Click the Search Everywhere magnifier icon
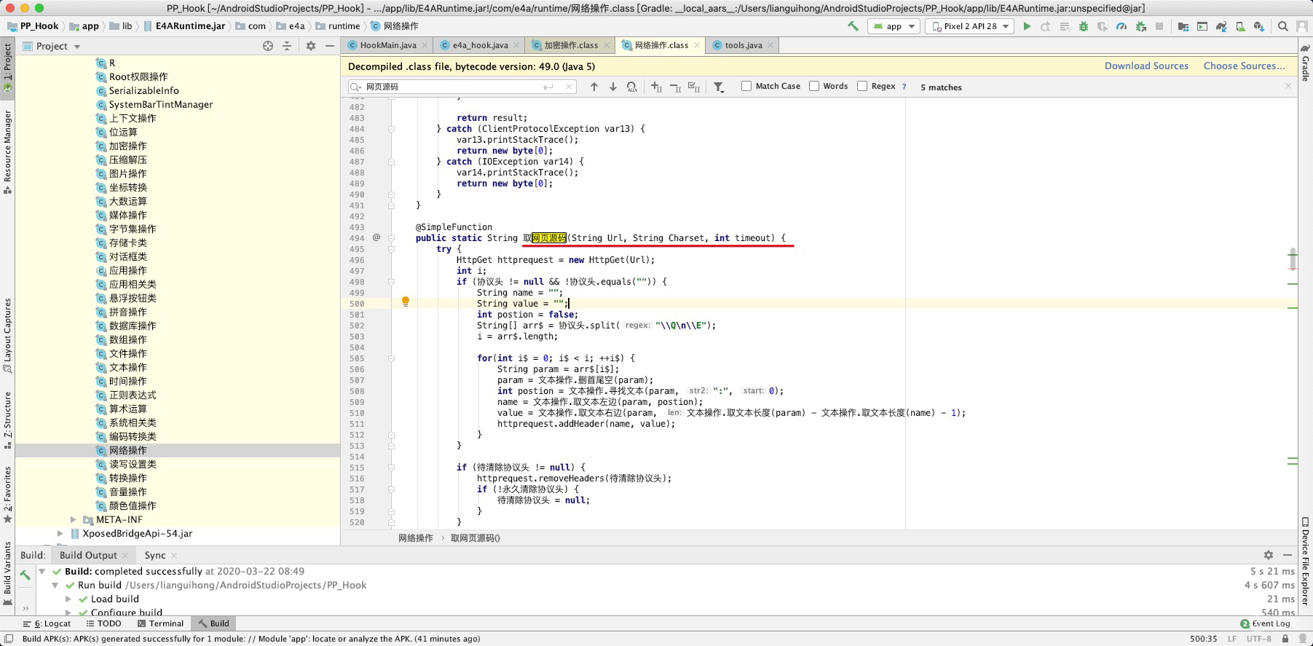This screenshot has width=1313, height=646. pos(1283,26)
